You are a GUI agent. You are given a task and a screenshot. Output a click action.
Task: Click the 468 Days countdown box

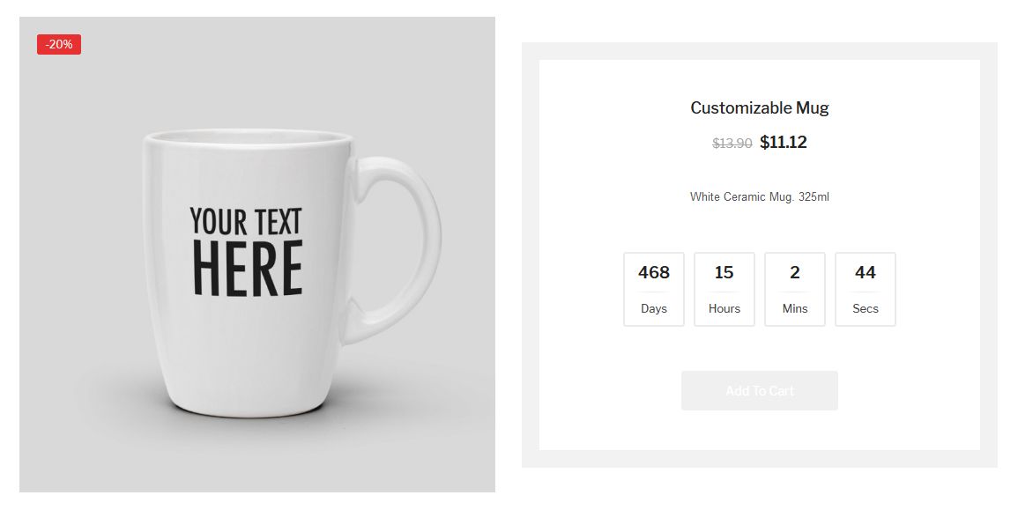(x=653, y=289)
